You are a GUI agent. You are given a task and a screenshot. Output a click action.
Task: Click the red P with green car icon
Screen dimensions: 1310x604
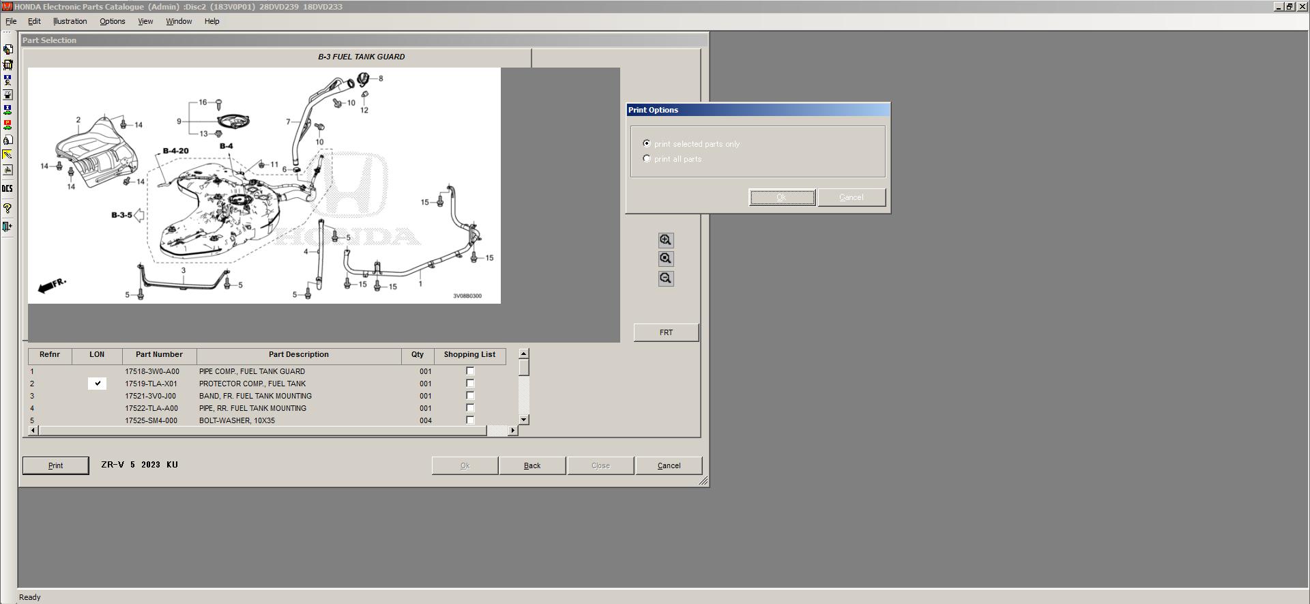[x=8, y=125]
